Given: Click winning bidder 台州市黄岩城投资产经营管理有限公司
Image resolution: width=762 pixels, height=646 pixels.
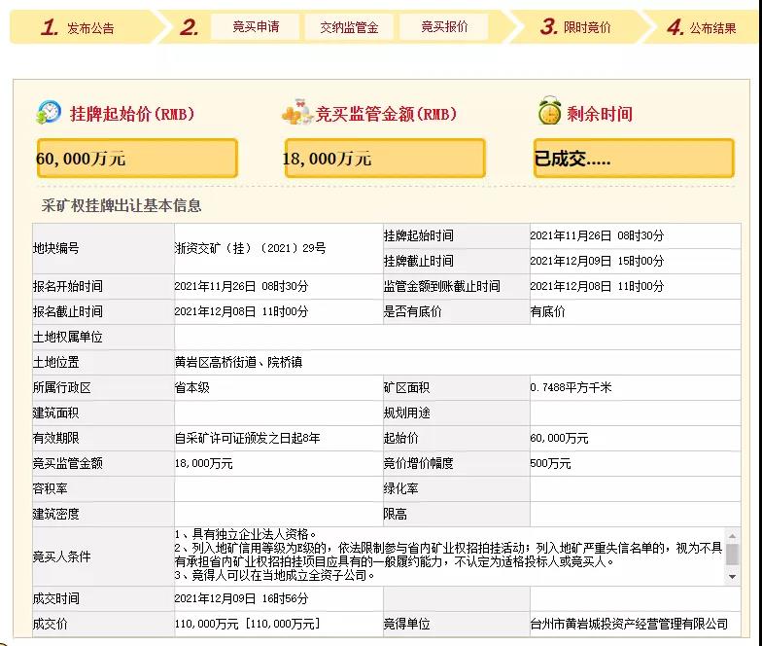Looking at the screenshot, I should coord(628,624).
